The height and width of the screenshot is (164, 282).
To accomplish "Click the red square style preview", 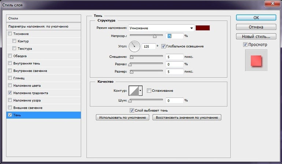I will tap(255, 60).
